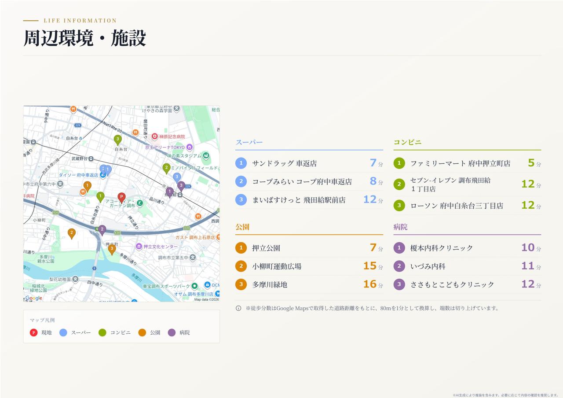563x398 pixels.
Task: Click the Map data ©2026 attribution text
Action: (206, 299)
